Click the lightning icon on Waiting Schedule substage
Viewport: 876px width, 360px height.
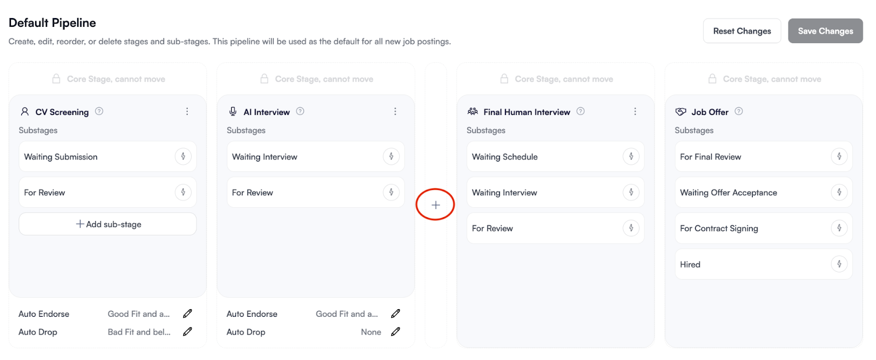[x=631, y=156]
